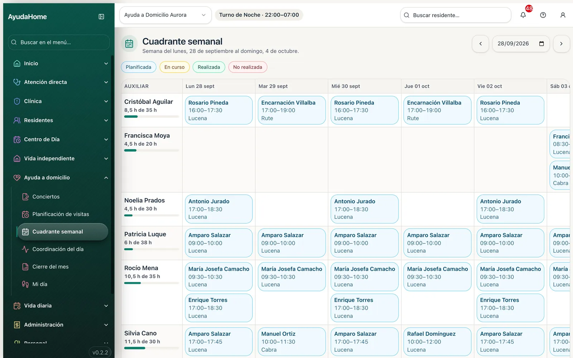Viewport: 573px width, 358px height.
Task: Click Rocío Mena hours progress bar
Action: click(151, 283)
